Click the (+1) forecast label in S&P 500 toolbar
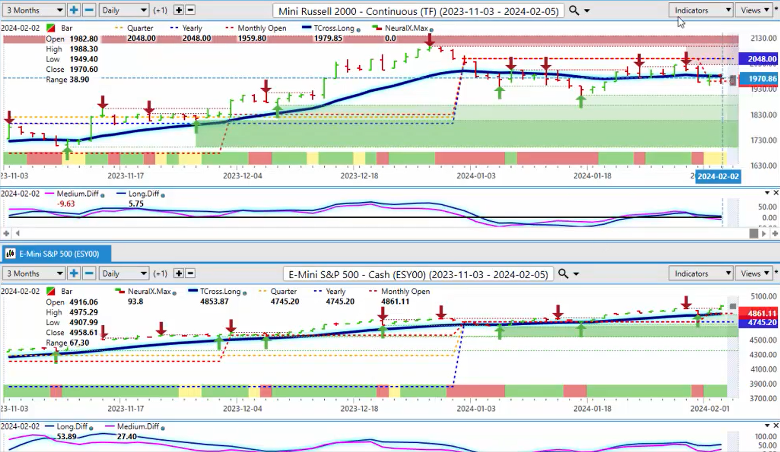The width and height of the screenshot is (780, 452). [x=160, y=274]
